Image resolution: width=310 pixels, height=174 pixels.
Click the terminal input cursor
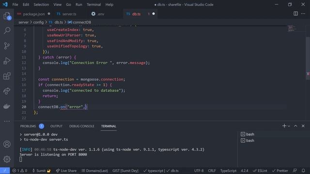point(21,159)
